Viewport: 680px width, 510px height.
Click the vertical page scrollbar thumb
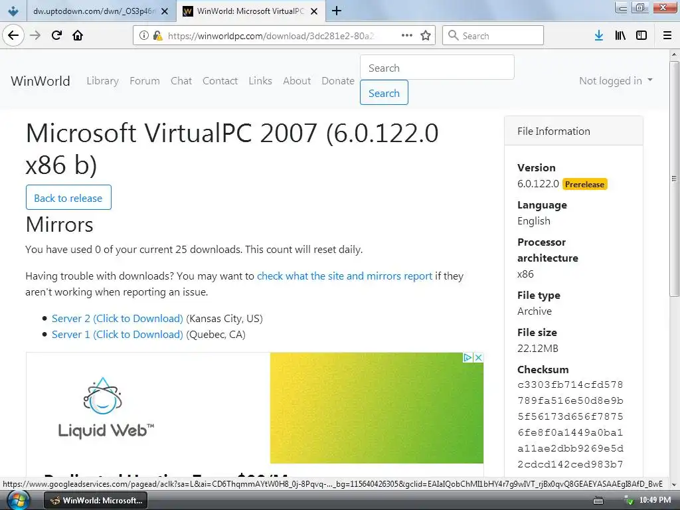[x=674, y=179]
